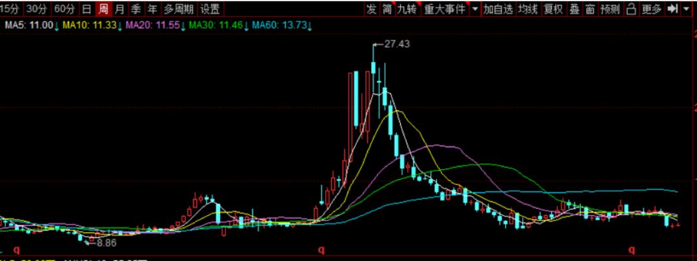
Task: Select the 年 yearly chart tab
Action: 153,9
